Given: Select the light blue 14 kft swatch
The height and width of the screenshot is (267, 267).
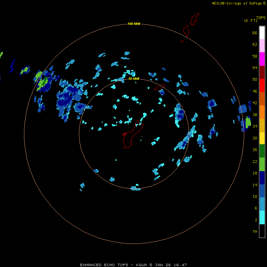Looking at the screenshot, I should (262, 204).
